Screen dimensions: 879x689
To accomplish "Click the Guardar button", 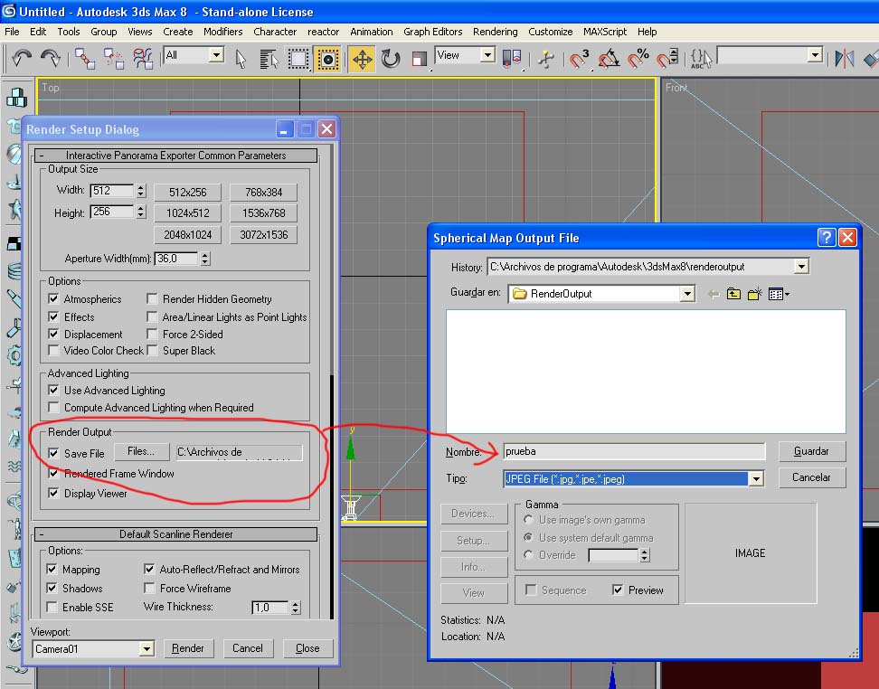I will (x=811, y=451).
